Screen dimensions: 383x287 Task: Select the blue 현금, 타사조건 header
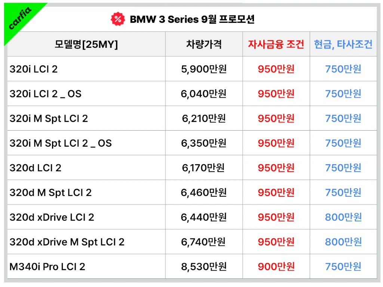343,44
